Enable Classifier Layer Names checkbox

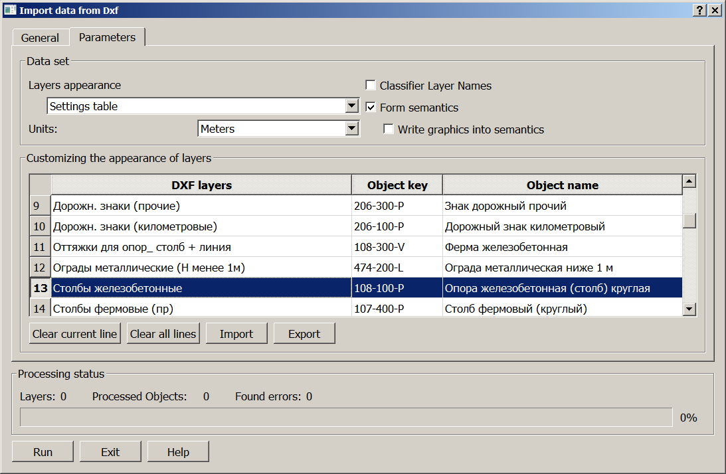pos(371,86)
